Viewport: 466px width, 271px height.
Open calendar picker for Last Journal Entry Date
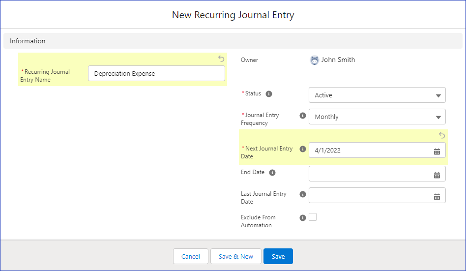pyautogui.click(x=437, y=196)
